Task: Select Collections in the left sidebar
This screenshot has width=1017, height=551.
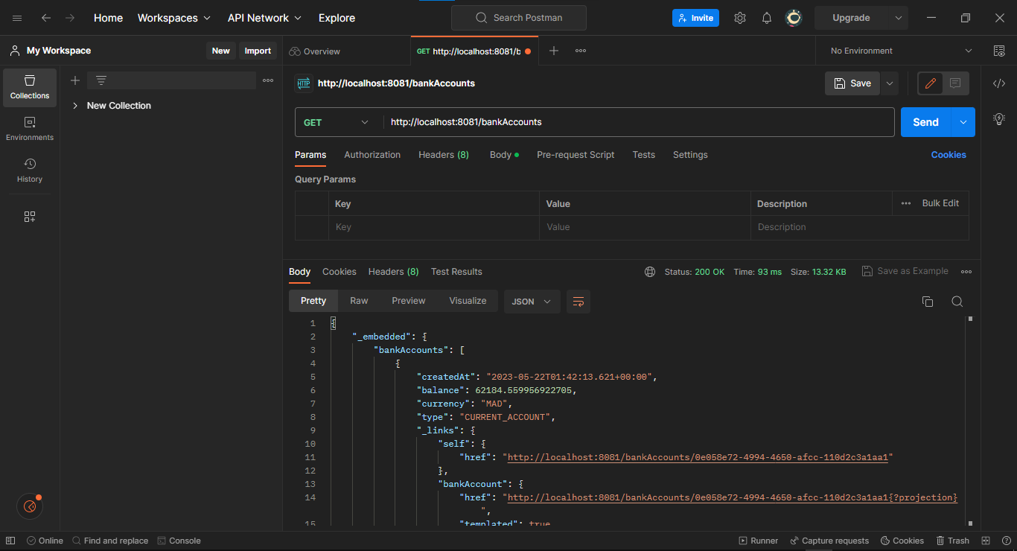Action: [x=29, y=87]
